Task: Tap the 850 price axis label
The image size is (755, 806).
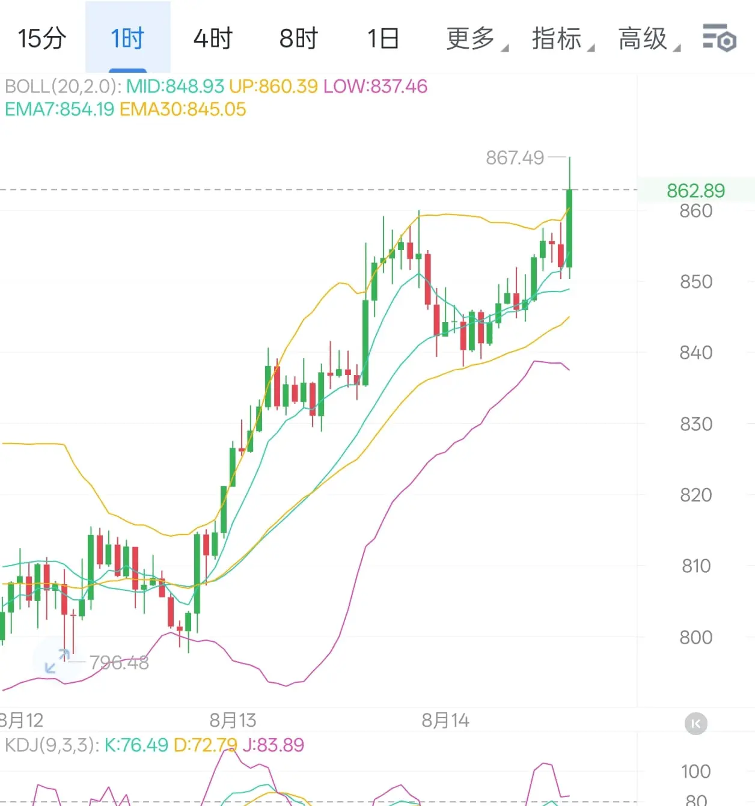Action: coord(696,281)
